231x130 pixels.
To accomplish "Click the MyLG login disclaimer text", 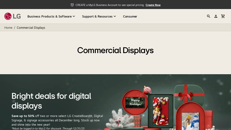I will point(48,128).
